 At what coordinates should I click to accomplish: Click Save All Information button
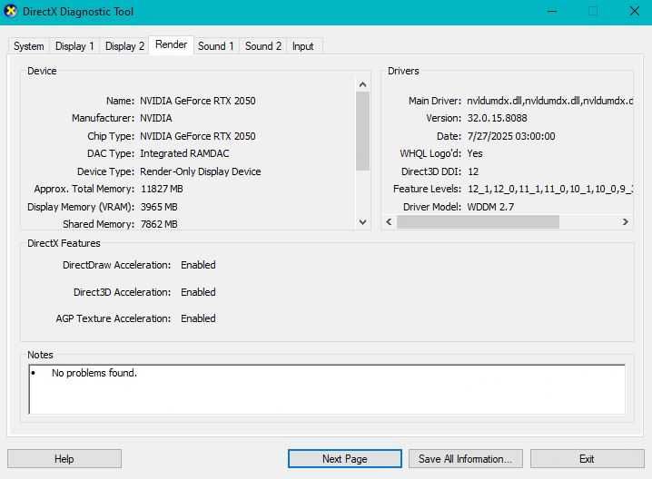tap(465, 459)
